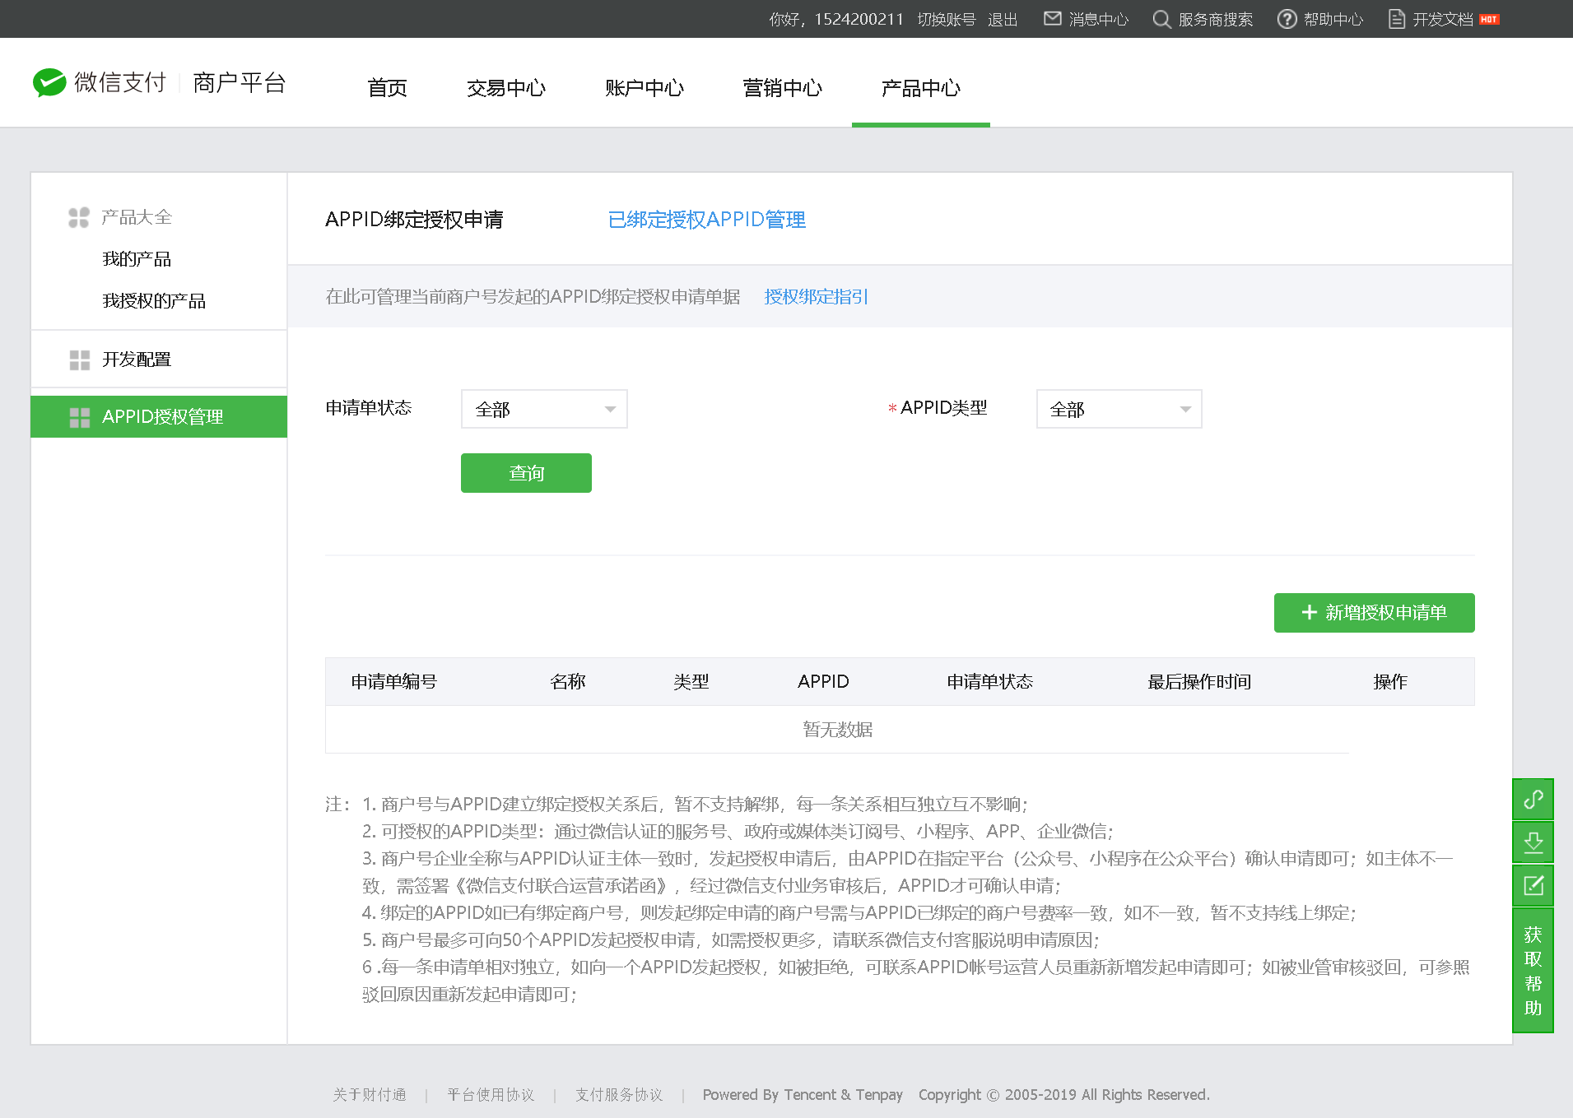Click the download icon in right floating bar

[x=1533, y=842]
